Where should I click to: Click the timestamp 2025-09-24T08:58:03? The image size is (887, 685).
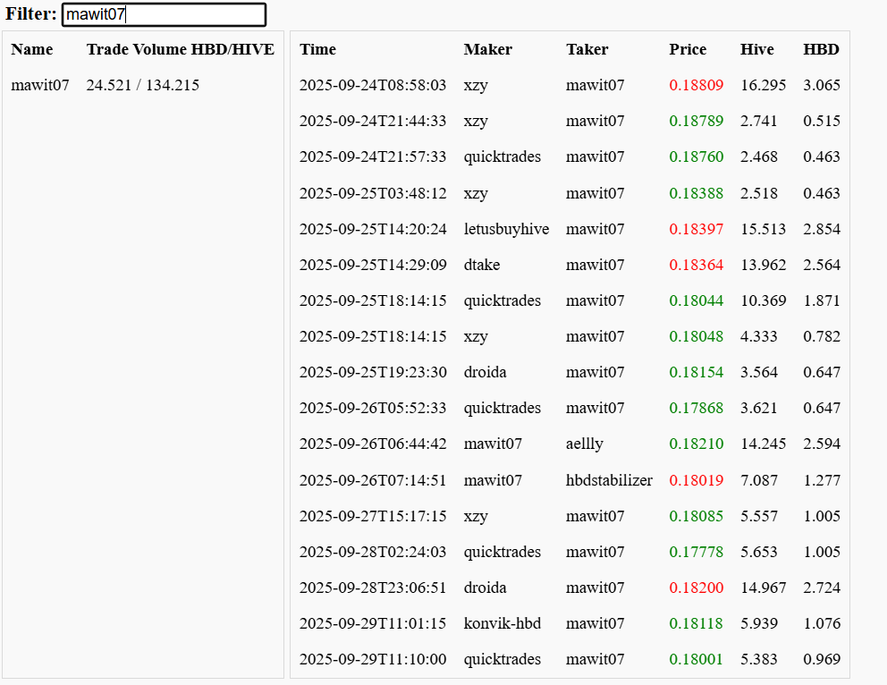[x=372, y=85]
